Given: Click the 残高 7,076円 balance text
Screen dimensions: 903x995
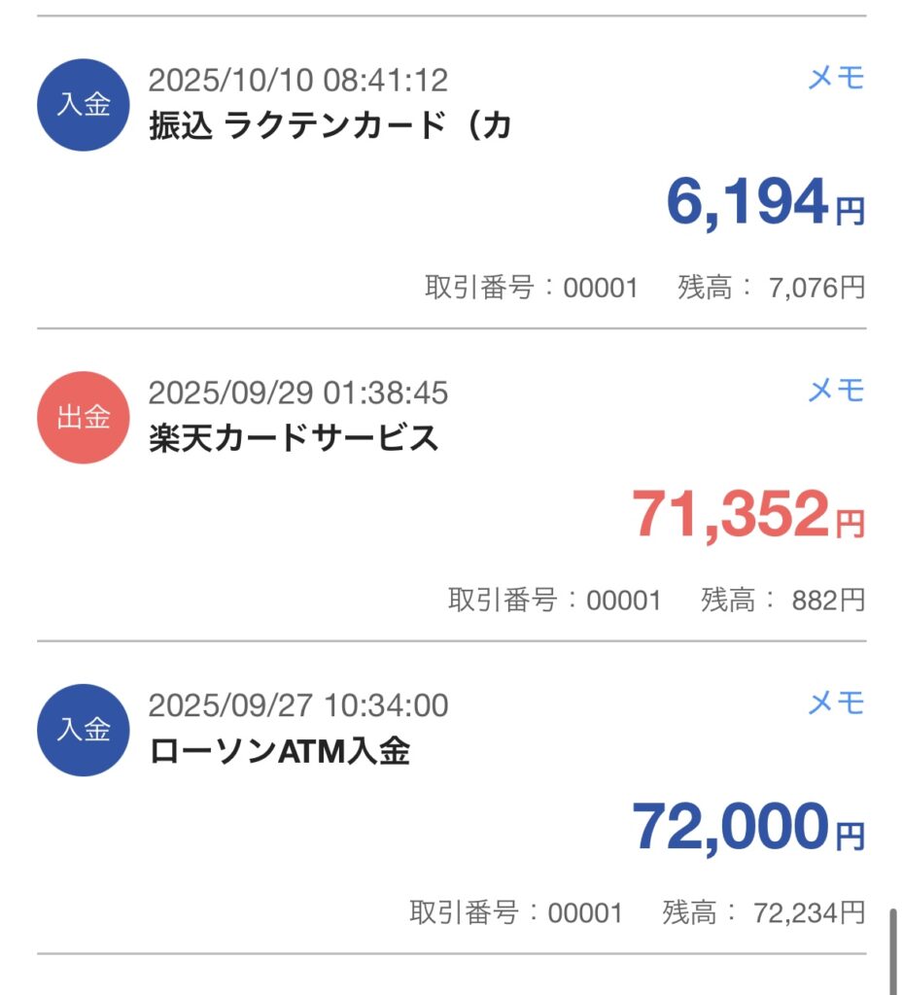Looking at the screenshot, I should (771, 288).
